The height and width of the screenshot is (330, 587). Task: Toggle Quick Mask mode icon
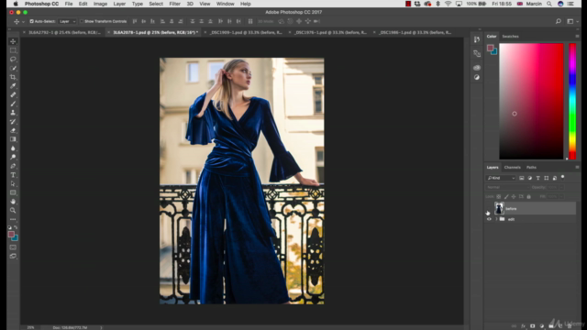click(x=13, y=247)
